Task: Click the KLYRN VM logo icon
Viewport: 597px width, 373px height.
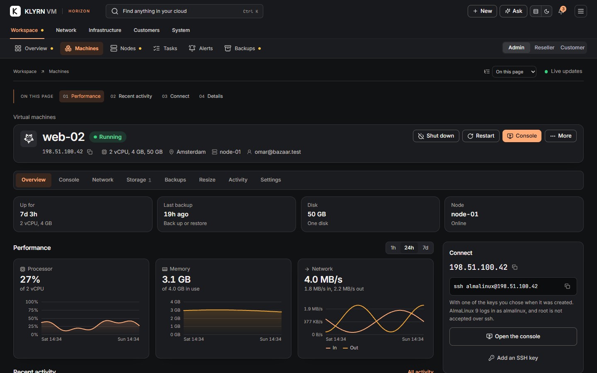Action: coord(15,11)
